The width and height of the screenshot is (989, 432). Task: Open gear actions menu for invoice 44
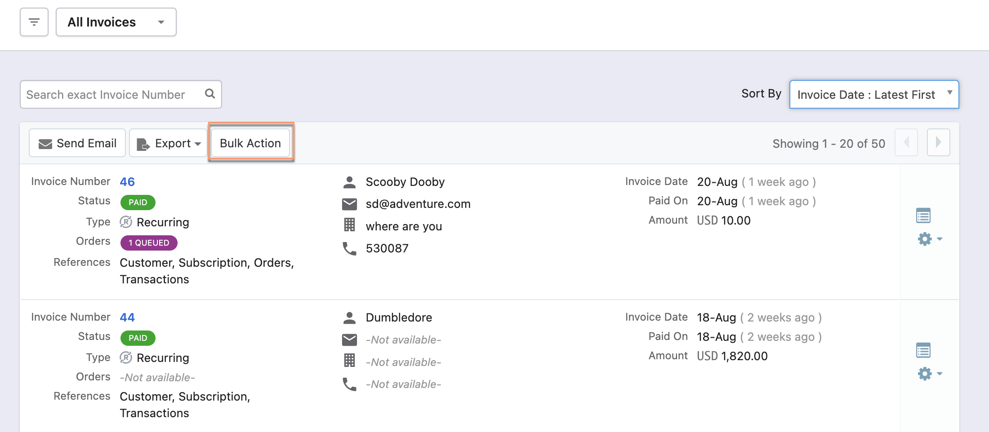(x=929, y=374)
